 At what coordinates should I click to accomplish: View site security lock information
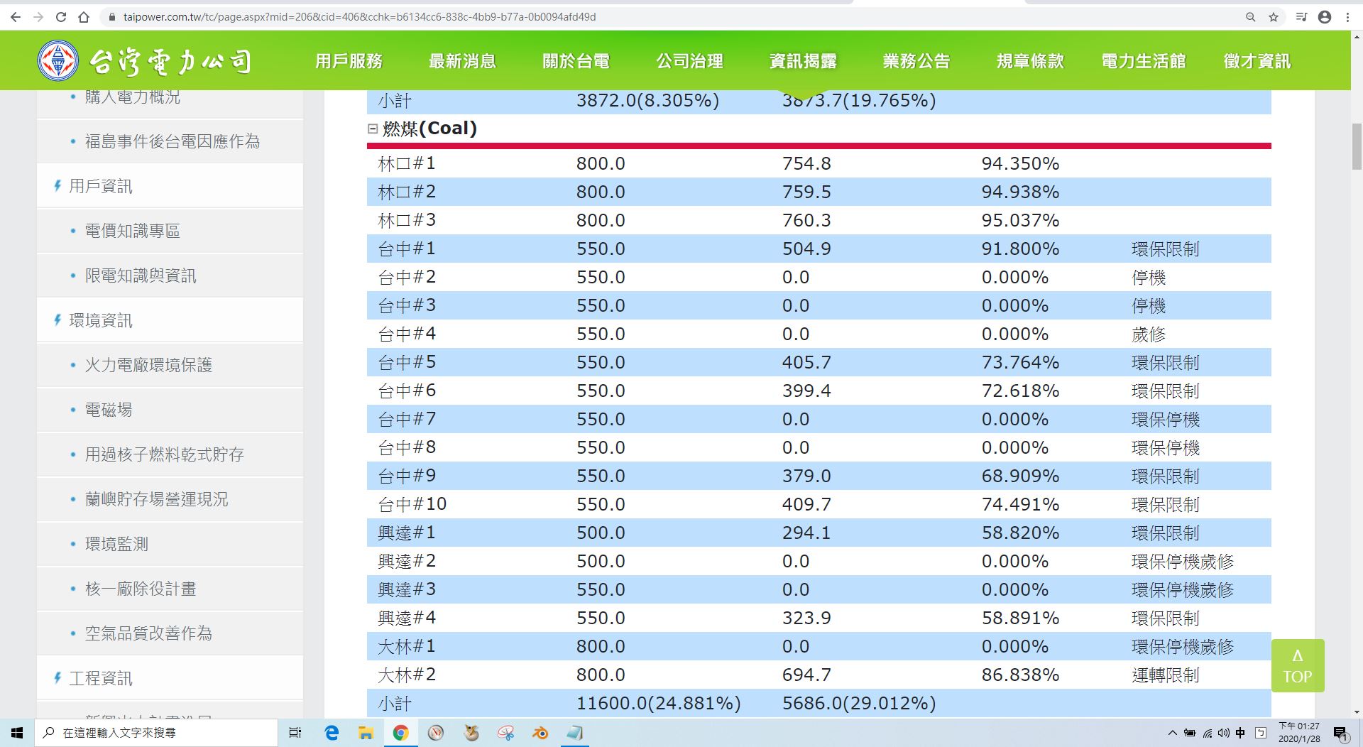[112, 17]
